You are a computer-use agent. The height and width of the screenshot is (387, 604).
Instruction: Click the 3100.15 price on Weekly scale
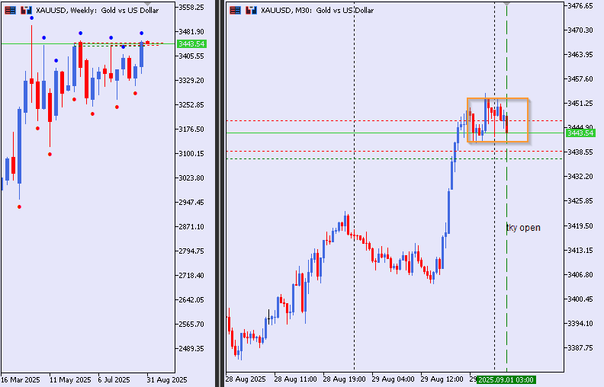pos(191,153)
